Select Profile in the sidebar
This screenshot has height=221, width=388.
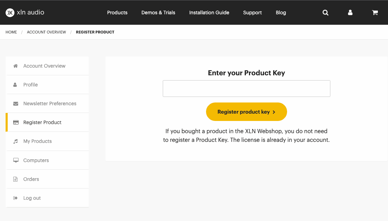(x=30, y=85)
